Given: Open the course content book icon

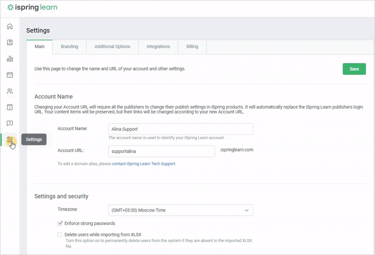Looking at the screenshot, I should click(10, 42).
